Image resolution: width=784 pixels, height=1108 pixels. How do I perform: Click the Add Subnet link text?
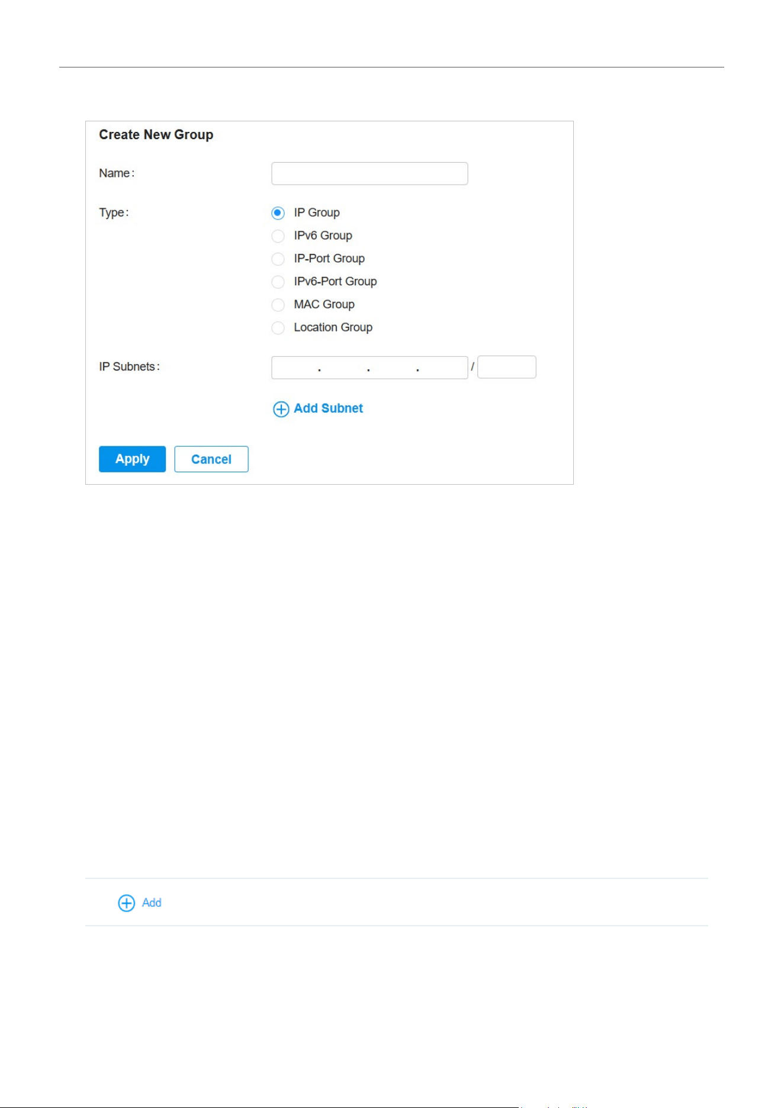pyautogui.click(x=329, y=408)
